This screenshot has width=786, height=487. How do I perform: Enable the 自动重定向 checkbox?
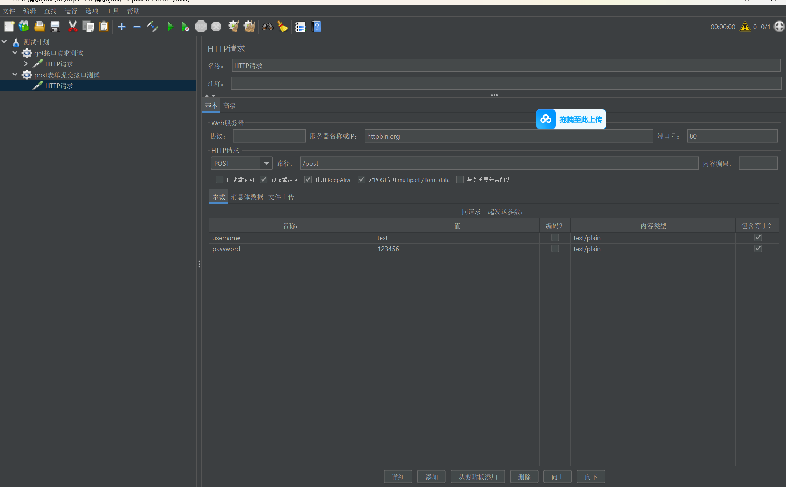pyautogui.click(x=219, y=179)
